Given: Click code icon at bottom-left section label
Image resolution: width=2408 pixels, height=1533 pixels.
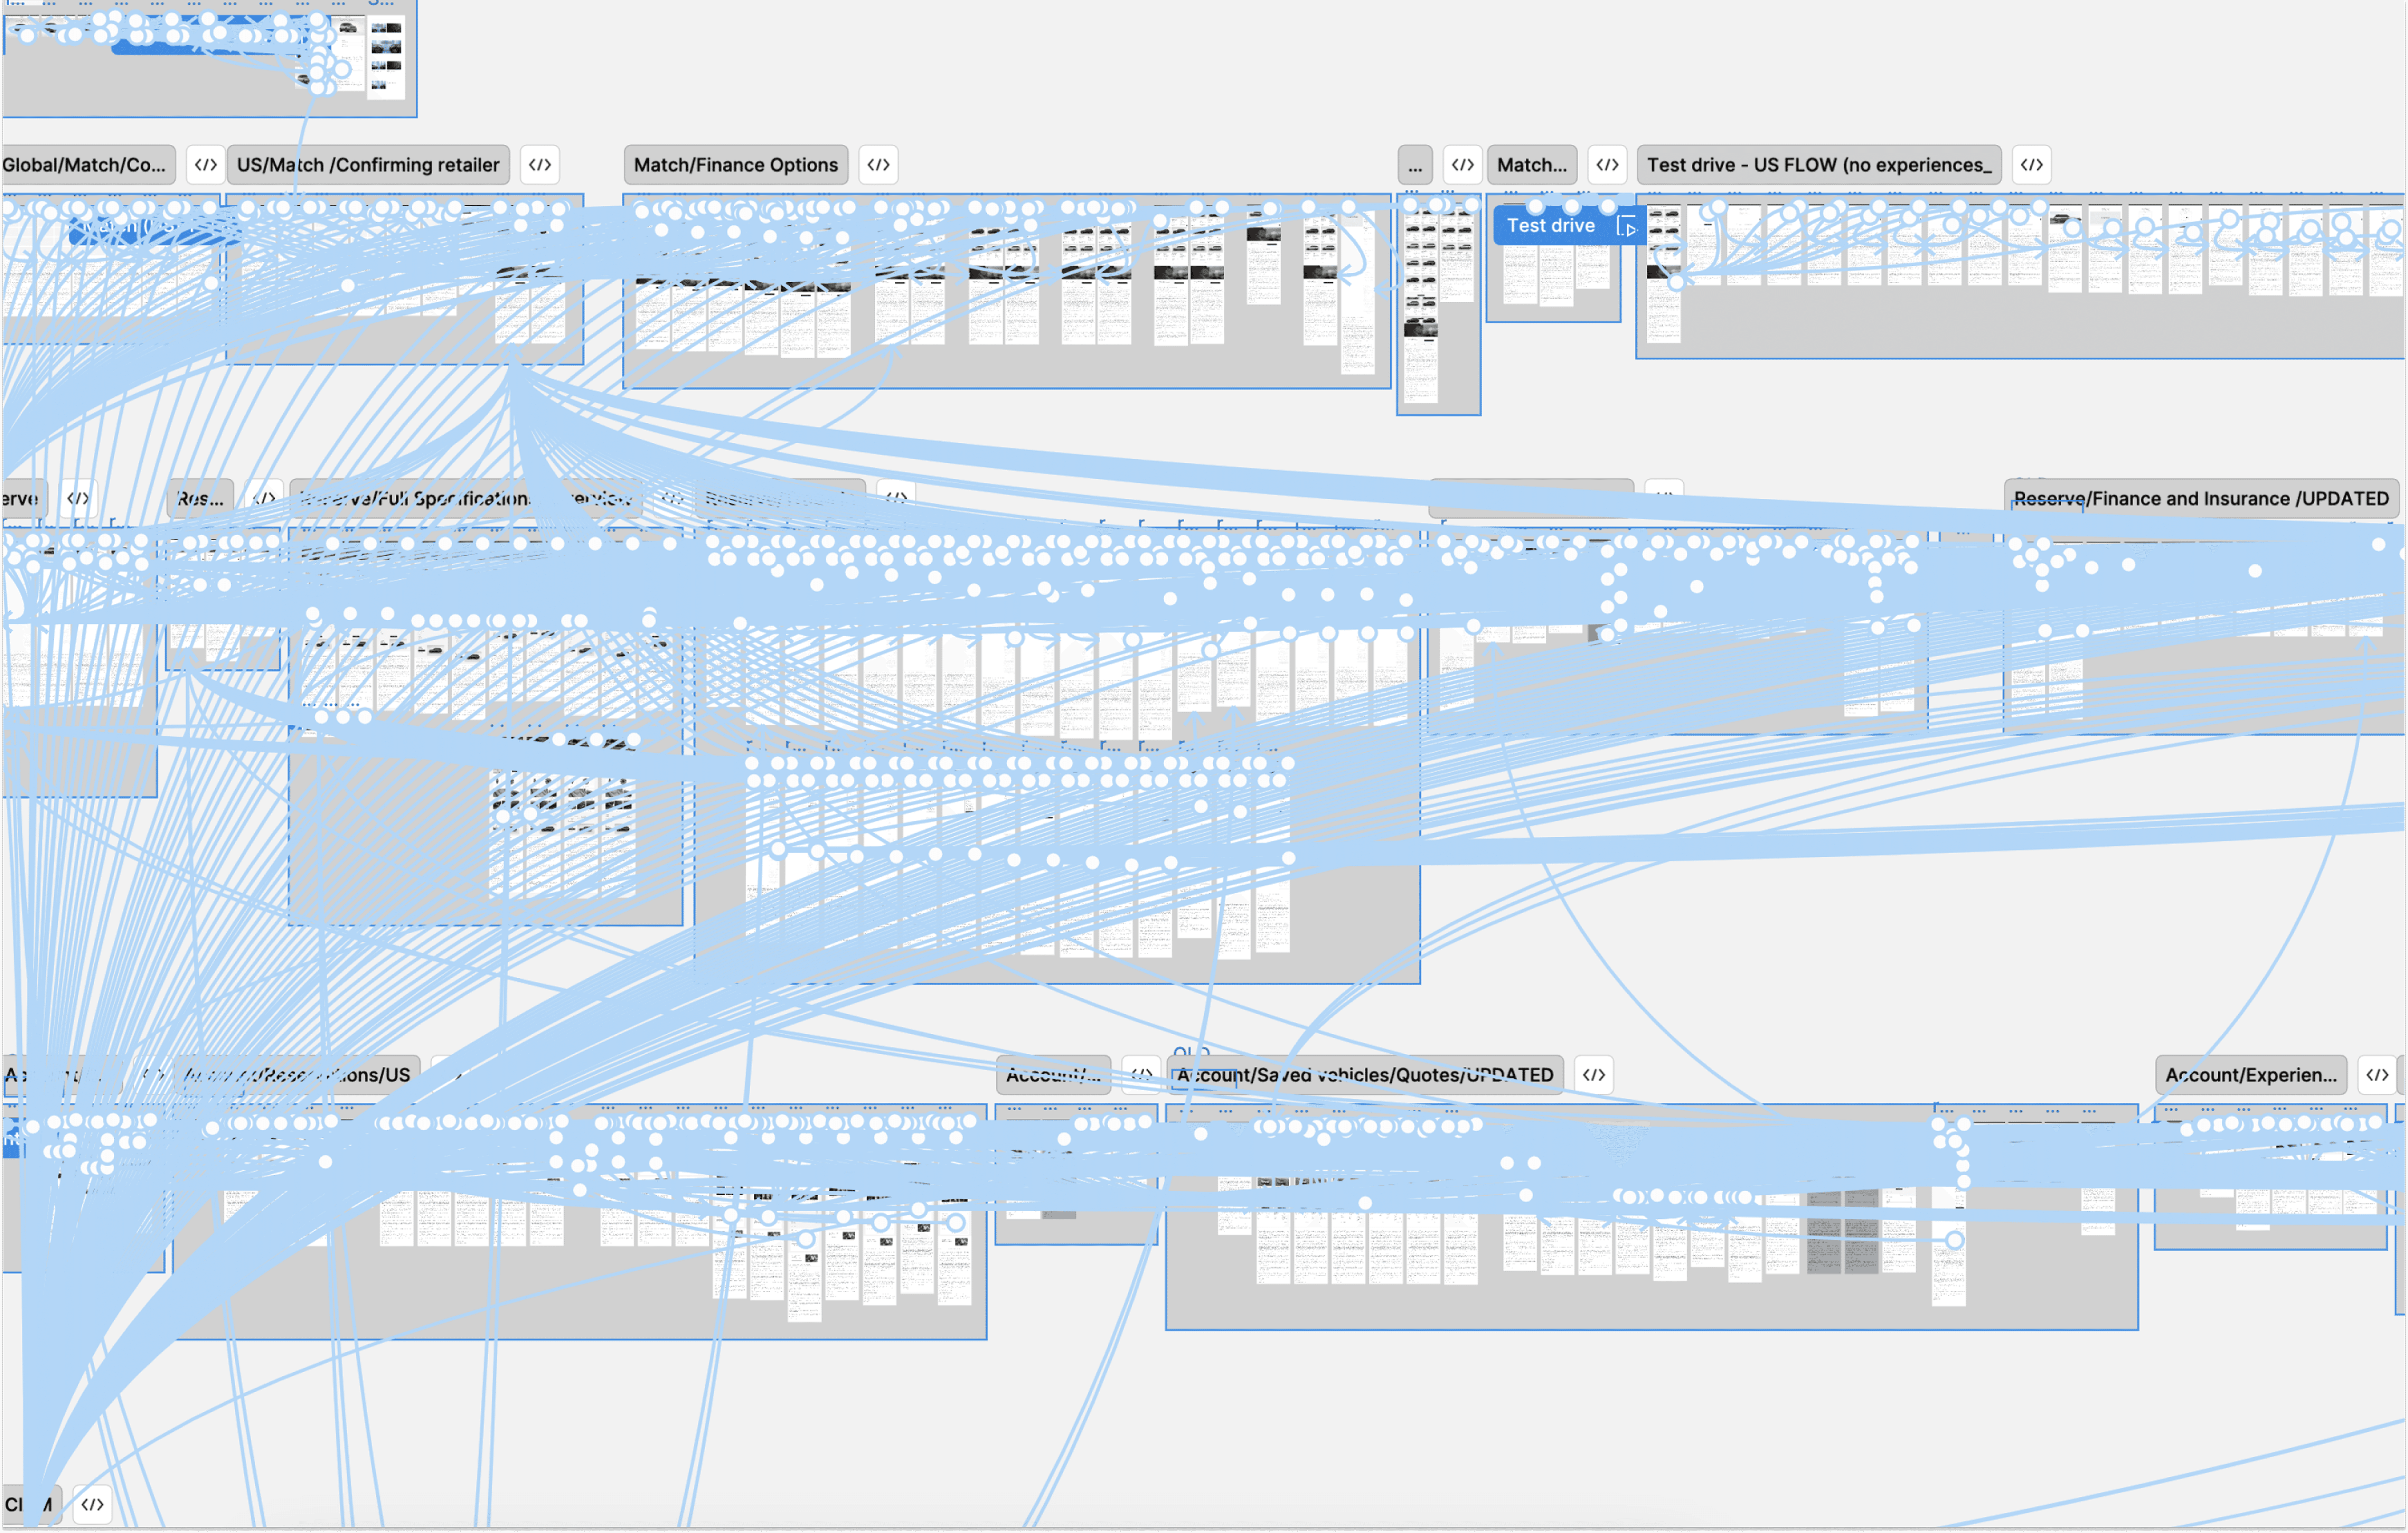Looking at the screenshot, I should pos(92,1504).
